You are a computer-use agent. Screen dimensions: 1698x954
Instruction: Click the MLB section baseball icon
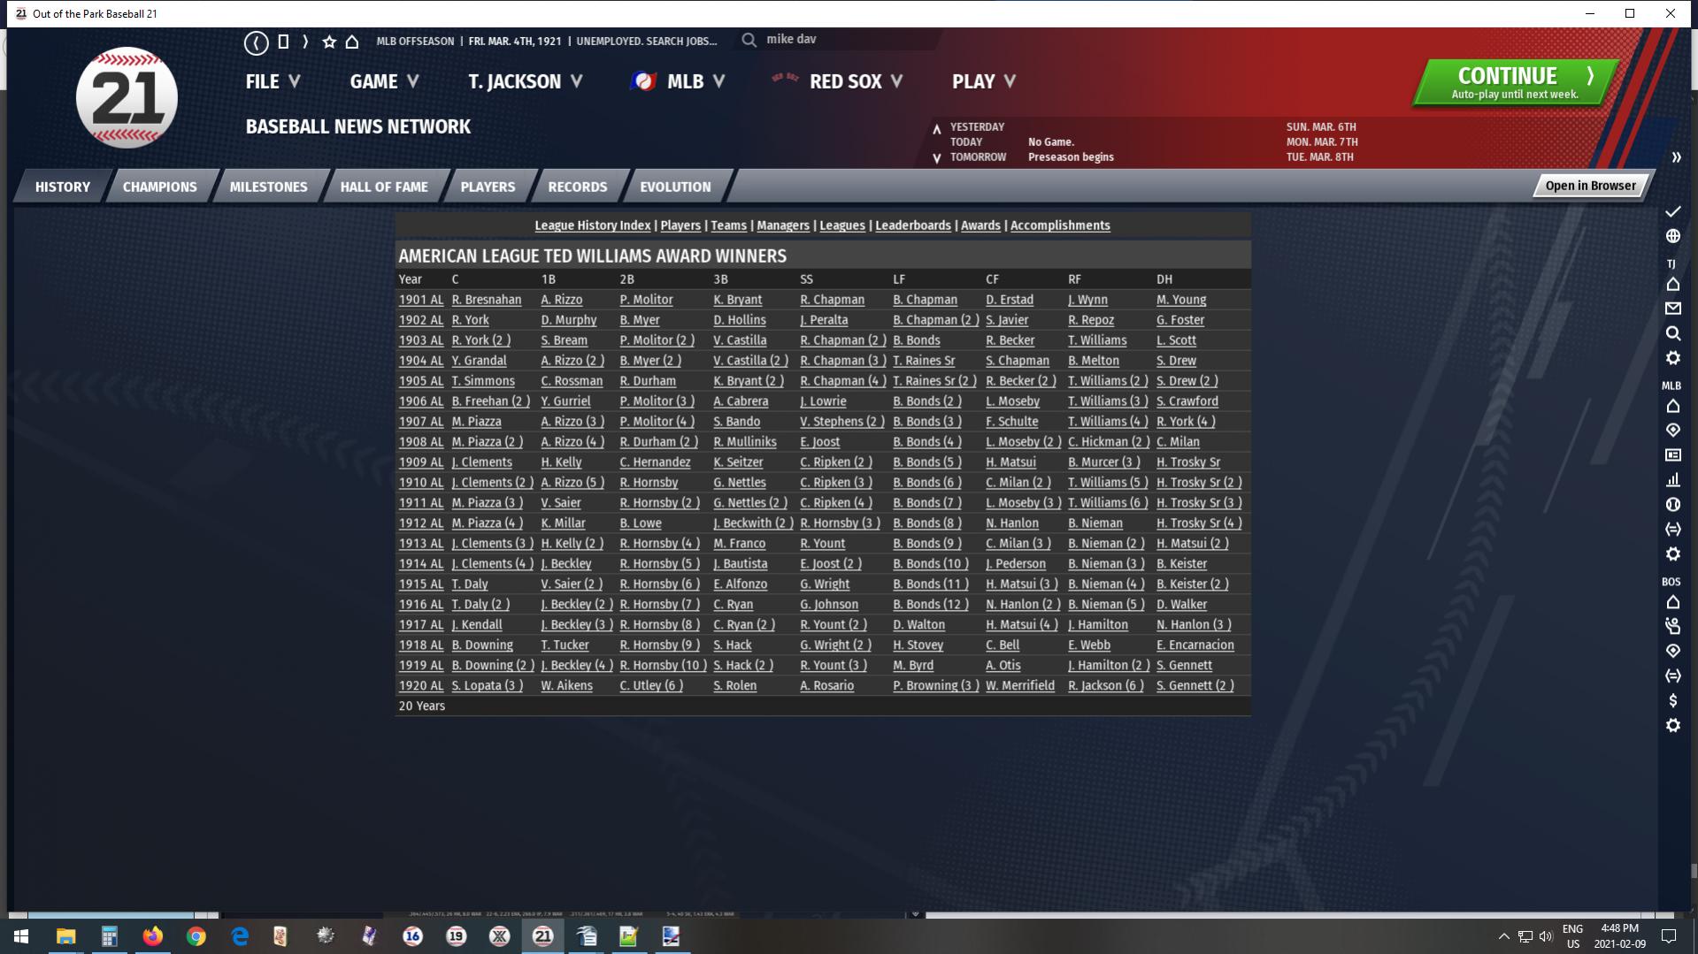coord(1672,505)
